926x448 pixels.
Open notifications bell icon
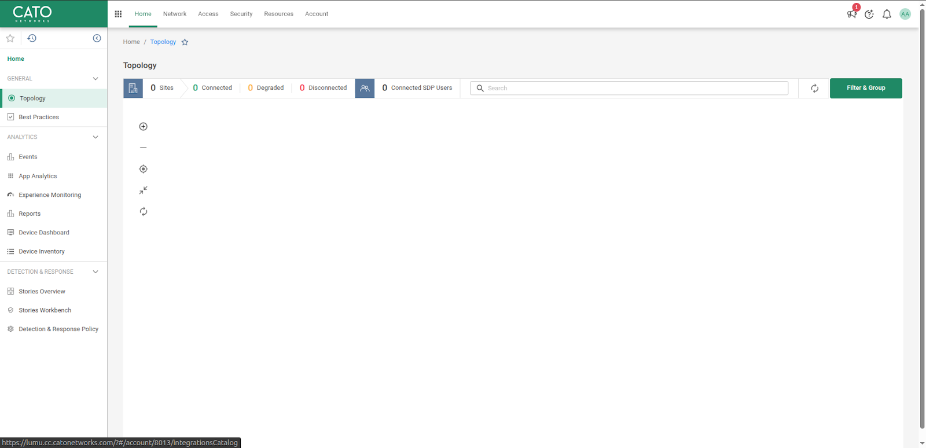click(x=887, y=14)
